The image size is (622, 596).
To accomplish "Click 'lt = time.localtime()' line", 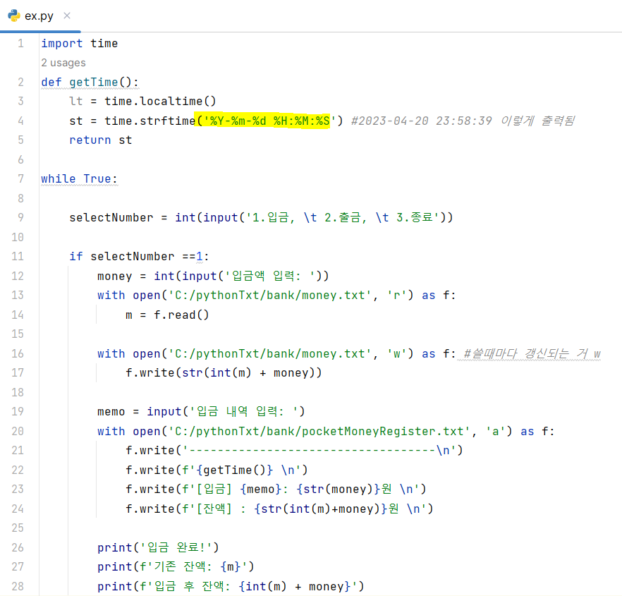I will pos(142,101).
